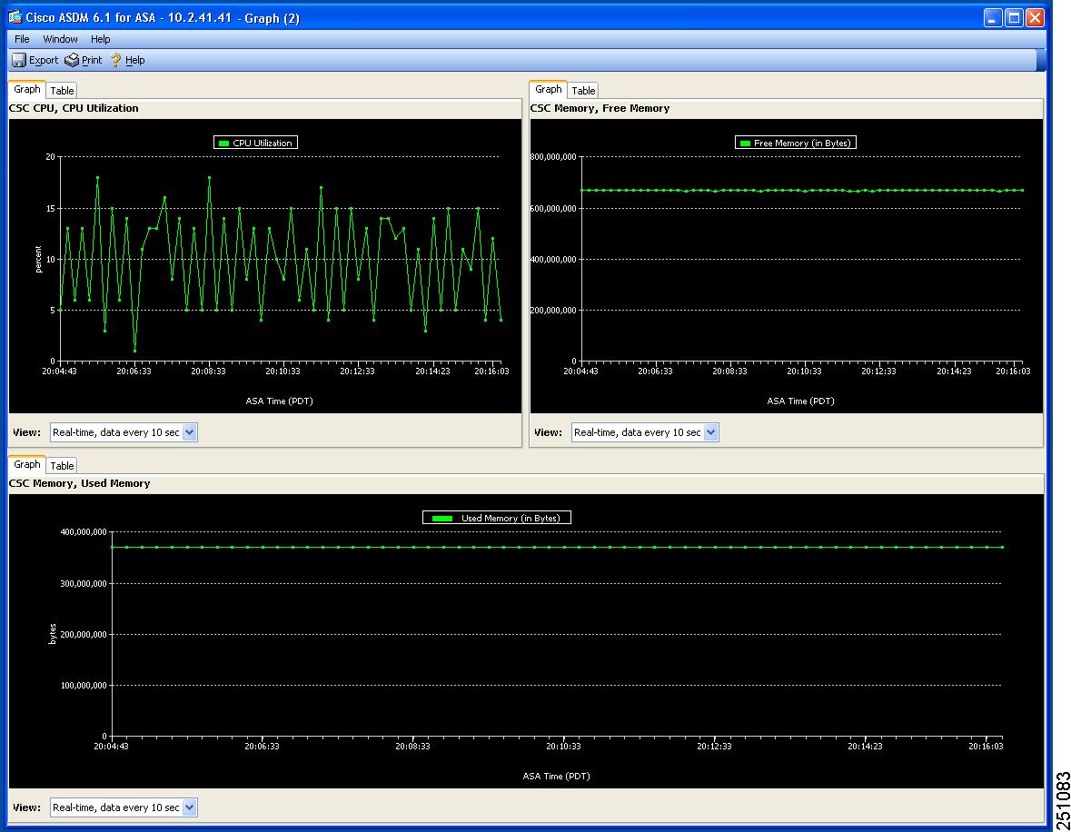
Task: Click the Export floppy disk icon
Action: pos(19,60)
